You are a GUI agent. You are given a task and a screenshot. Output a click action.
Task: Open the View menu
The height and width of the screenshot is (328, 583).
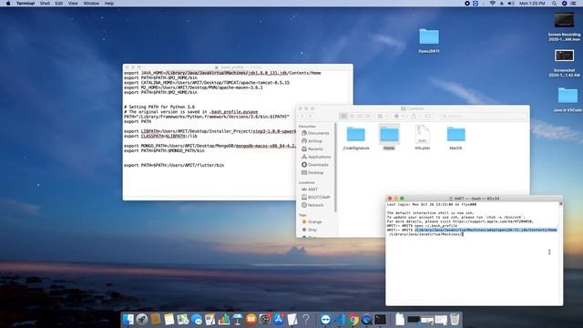pos(73,4)
